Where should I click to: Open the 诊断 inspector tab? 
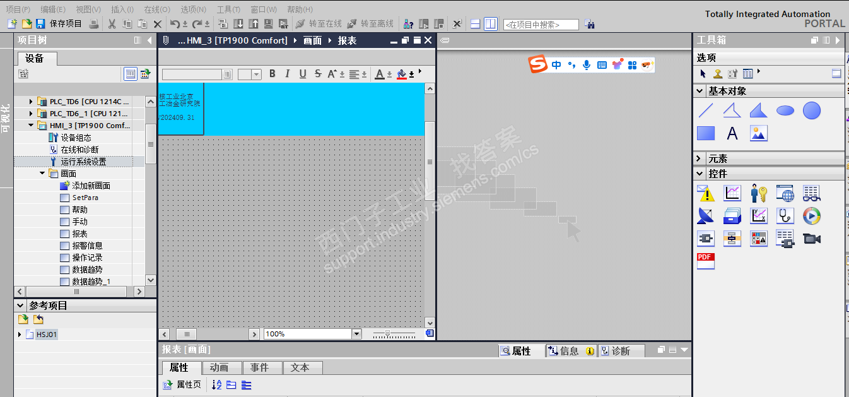click(621, 351)
